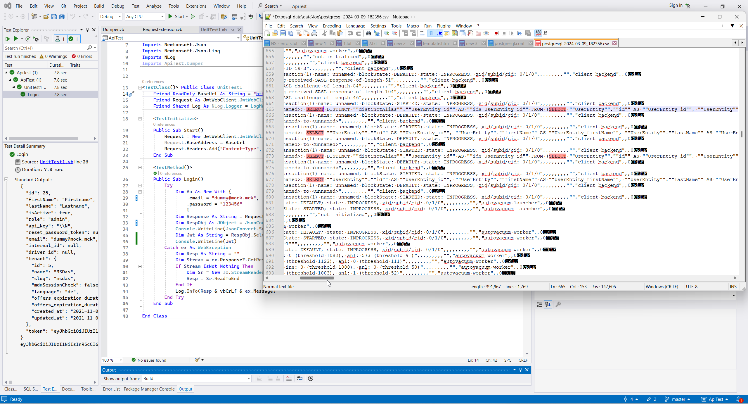
Task: Collapse the UnitTest1 tree node
Action: point(13,87)
